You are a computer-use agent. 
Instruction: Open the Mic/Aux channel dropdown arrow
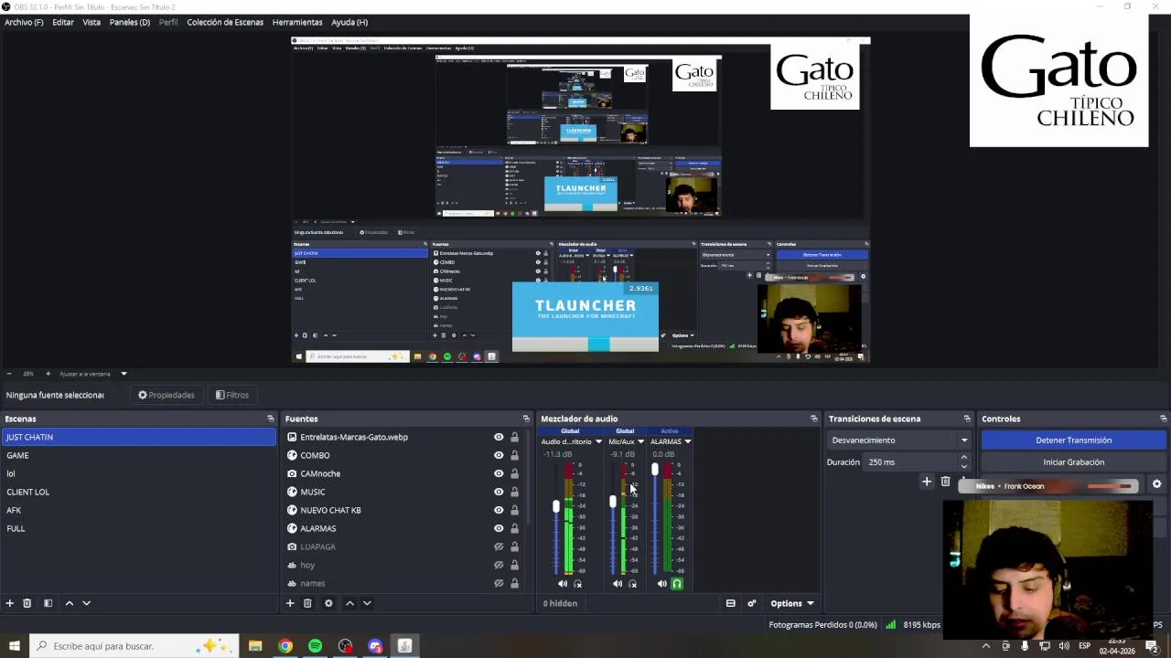click(x=640, y=442)
